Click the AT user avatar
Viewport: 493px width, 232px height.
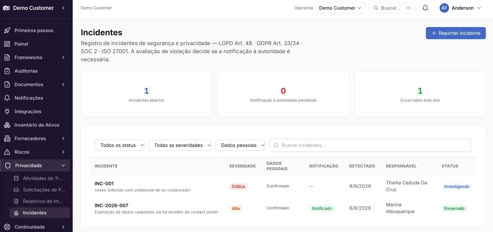click(444, 8)
